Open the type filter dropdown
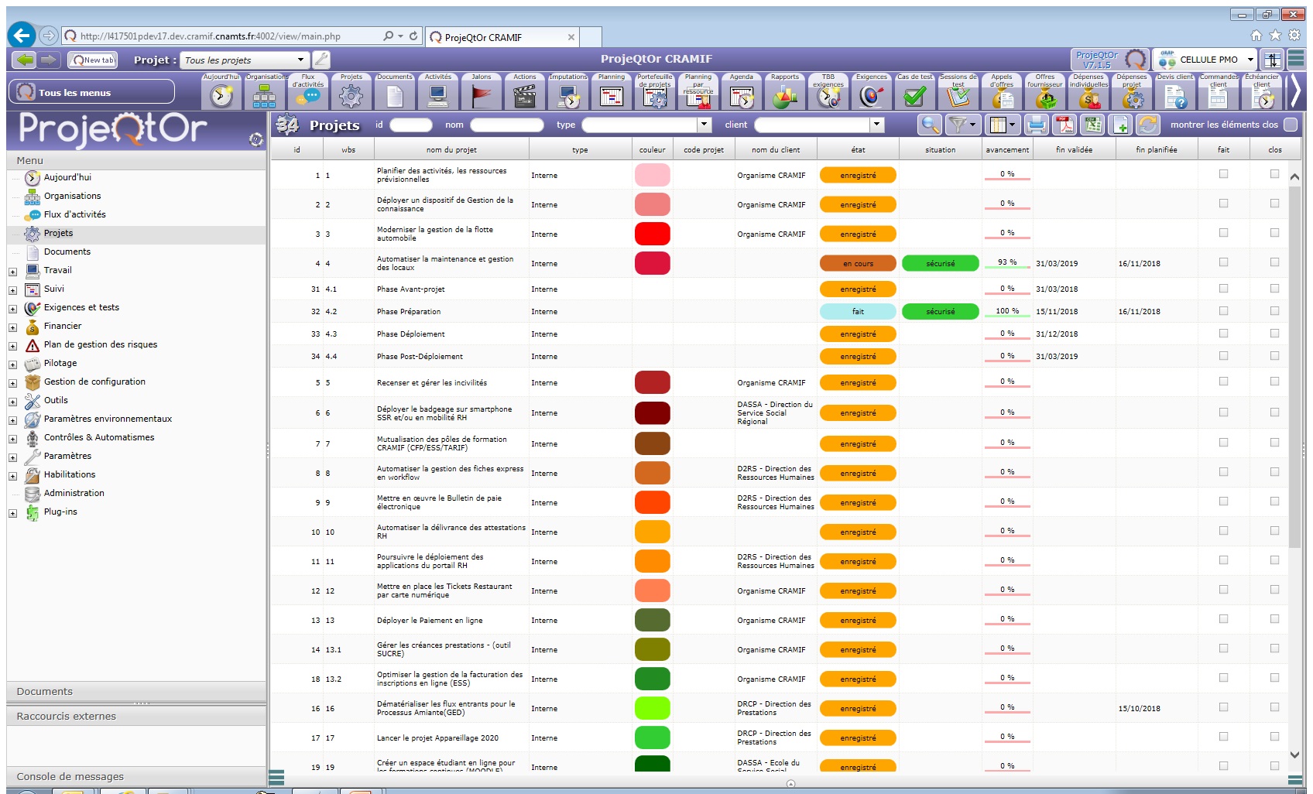The height and width of the screenshot is (794, 1313). [x=704, y=125]
